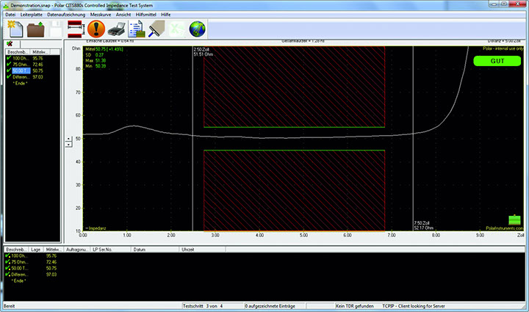
Task: Click the upper zoom stepper button left of graph
Action: pyautogui.click(x=69, y=138)
